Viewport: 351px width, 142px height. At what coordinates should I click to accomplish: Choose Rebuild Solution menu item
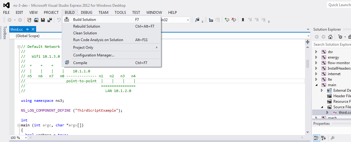click(x=111, y=26)
